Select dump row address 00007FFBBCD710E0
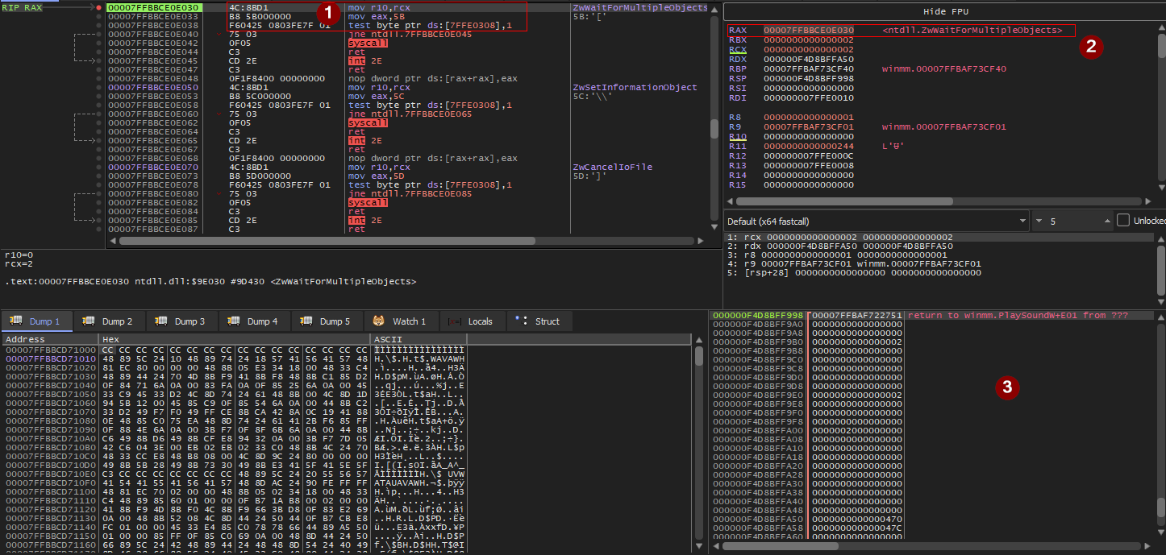The height and width of the screenshot is (555, 1166). point(50,474)
